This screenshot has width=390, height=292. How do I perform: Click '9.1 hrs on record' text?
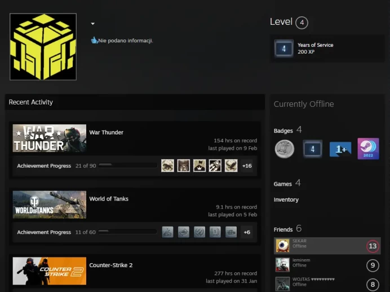tap(236, 207)
